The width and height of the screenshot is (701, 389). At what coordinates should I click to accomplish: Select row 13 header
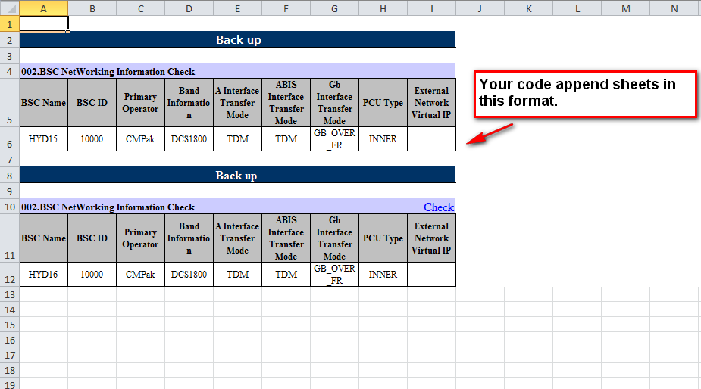(x=9, y=294)
